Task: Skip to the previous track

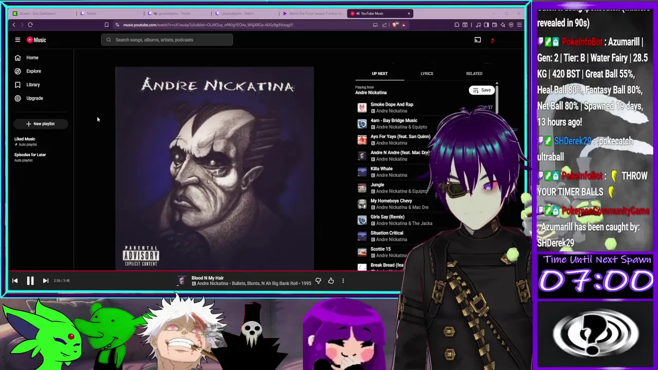Action: [x=15, y=281]
